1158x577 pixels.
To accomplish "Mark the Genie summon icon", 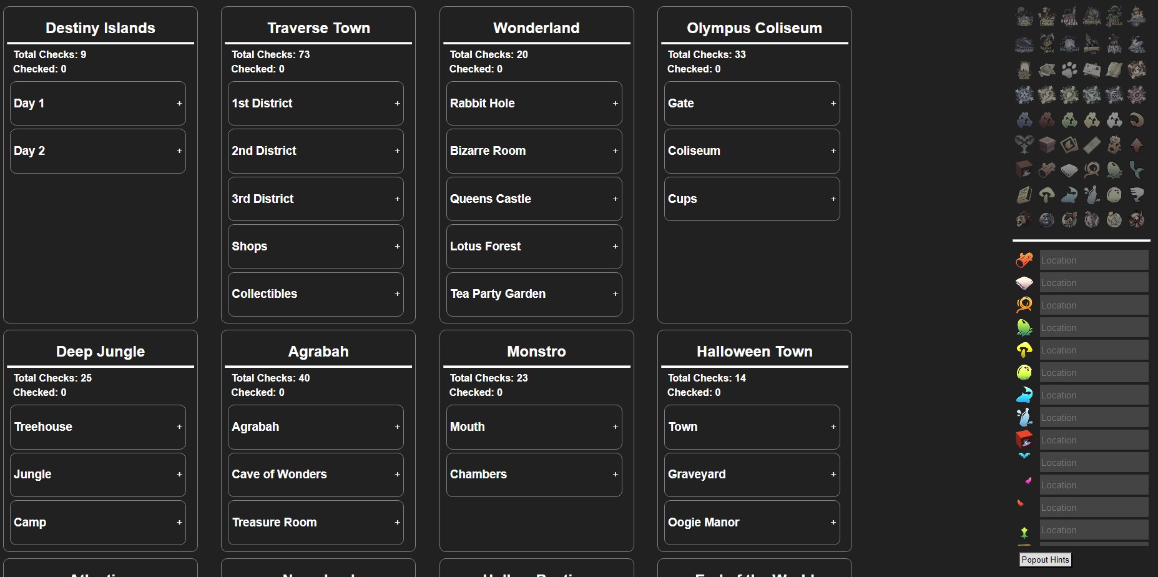I will coord(1047,220).
